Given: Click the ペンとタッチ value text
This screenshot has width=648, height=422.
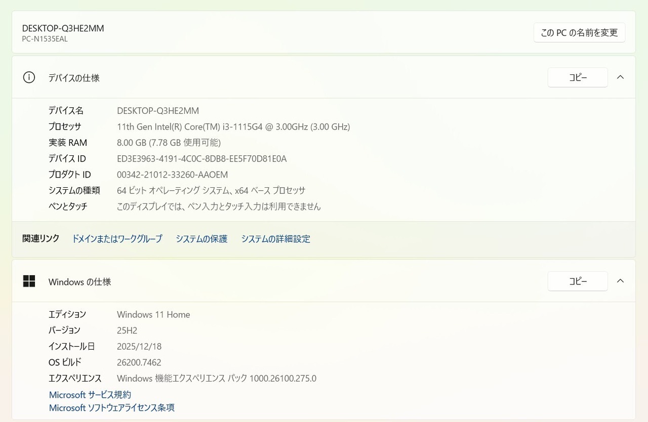Looking at the screenshot, I should [219, 206].
